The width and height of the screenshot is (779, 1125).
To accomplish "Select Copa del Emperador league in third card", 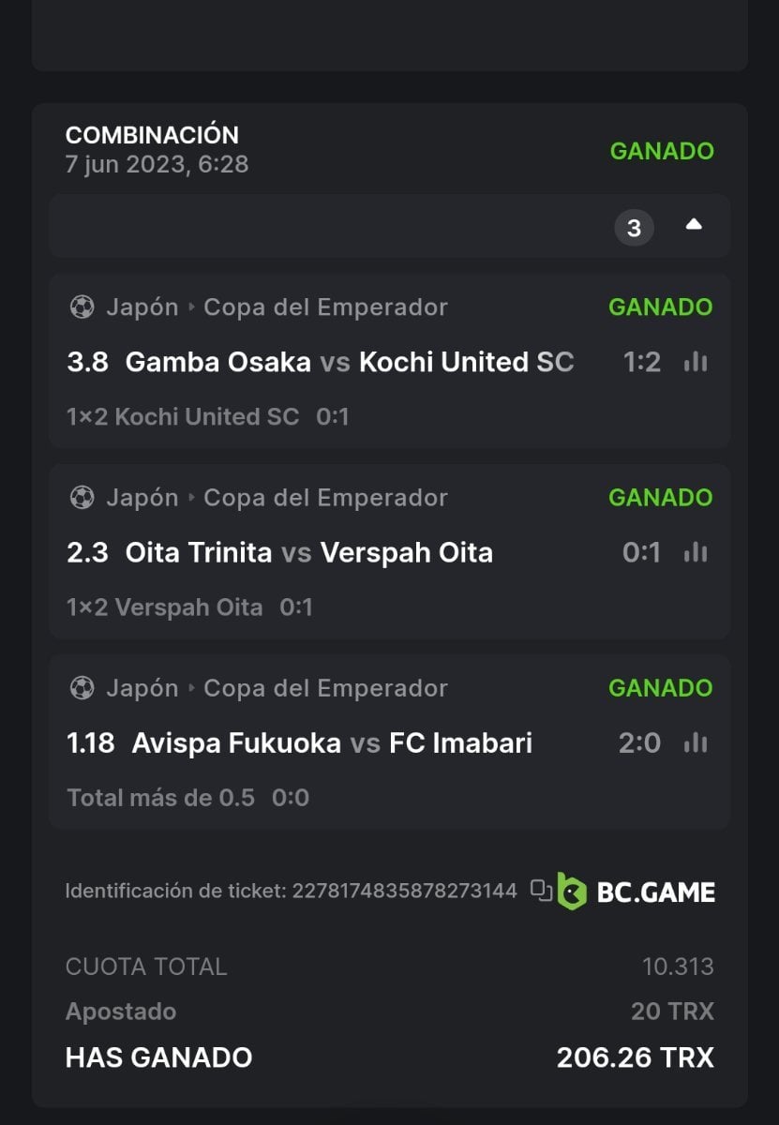I will [x=325, y=687].
